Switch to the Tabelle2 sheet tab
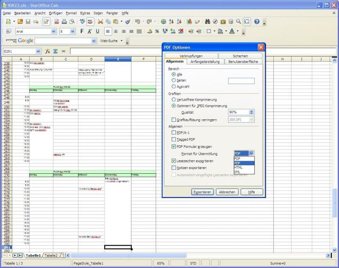 (x=51, y=255)
